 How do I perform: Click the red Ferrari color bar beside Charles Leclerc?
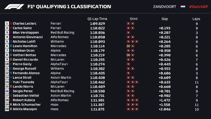(x=11, y=23)
